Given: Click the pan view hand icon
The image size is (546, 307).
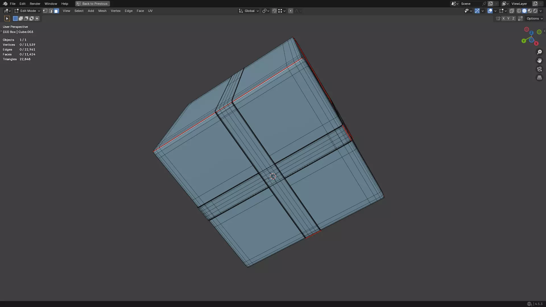Looking at the screenshot, I should pos(539,61).
